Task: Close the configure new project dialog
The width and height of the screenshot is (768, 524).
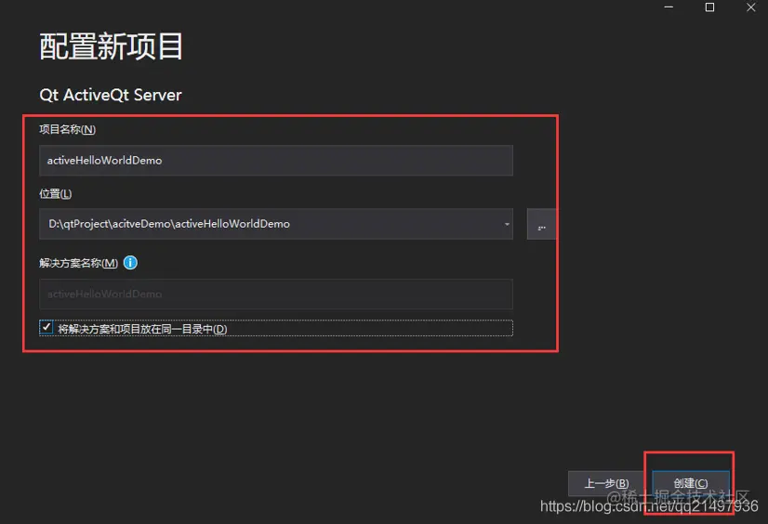Action: pyautogui.click(x=751, y=7)
